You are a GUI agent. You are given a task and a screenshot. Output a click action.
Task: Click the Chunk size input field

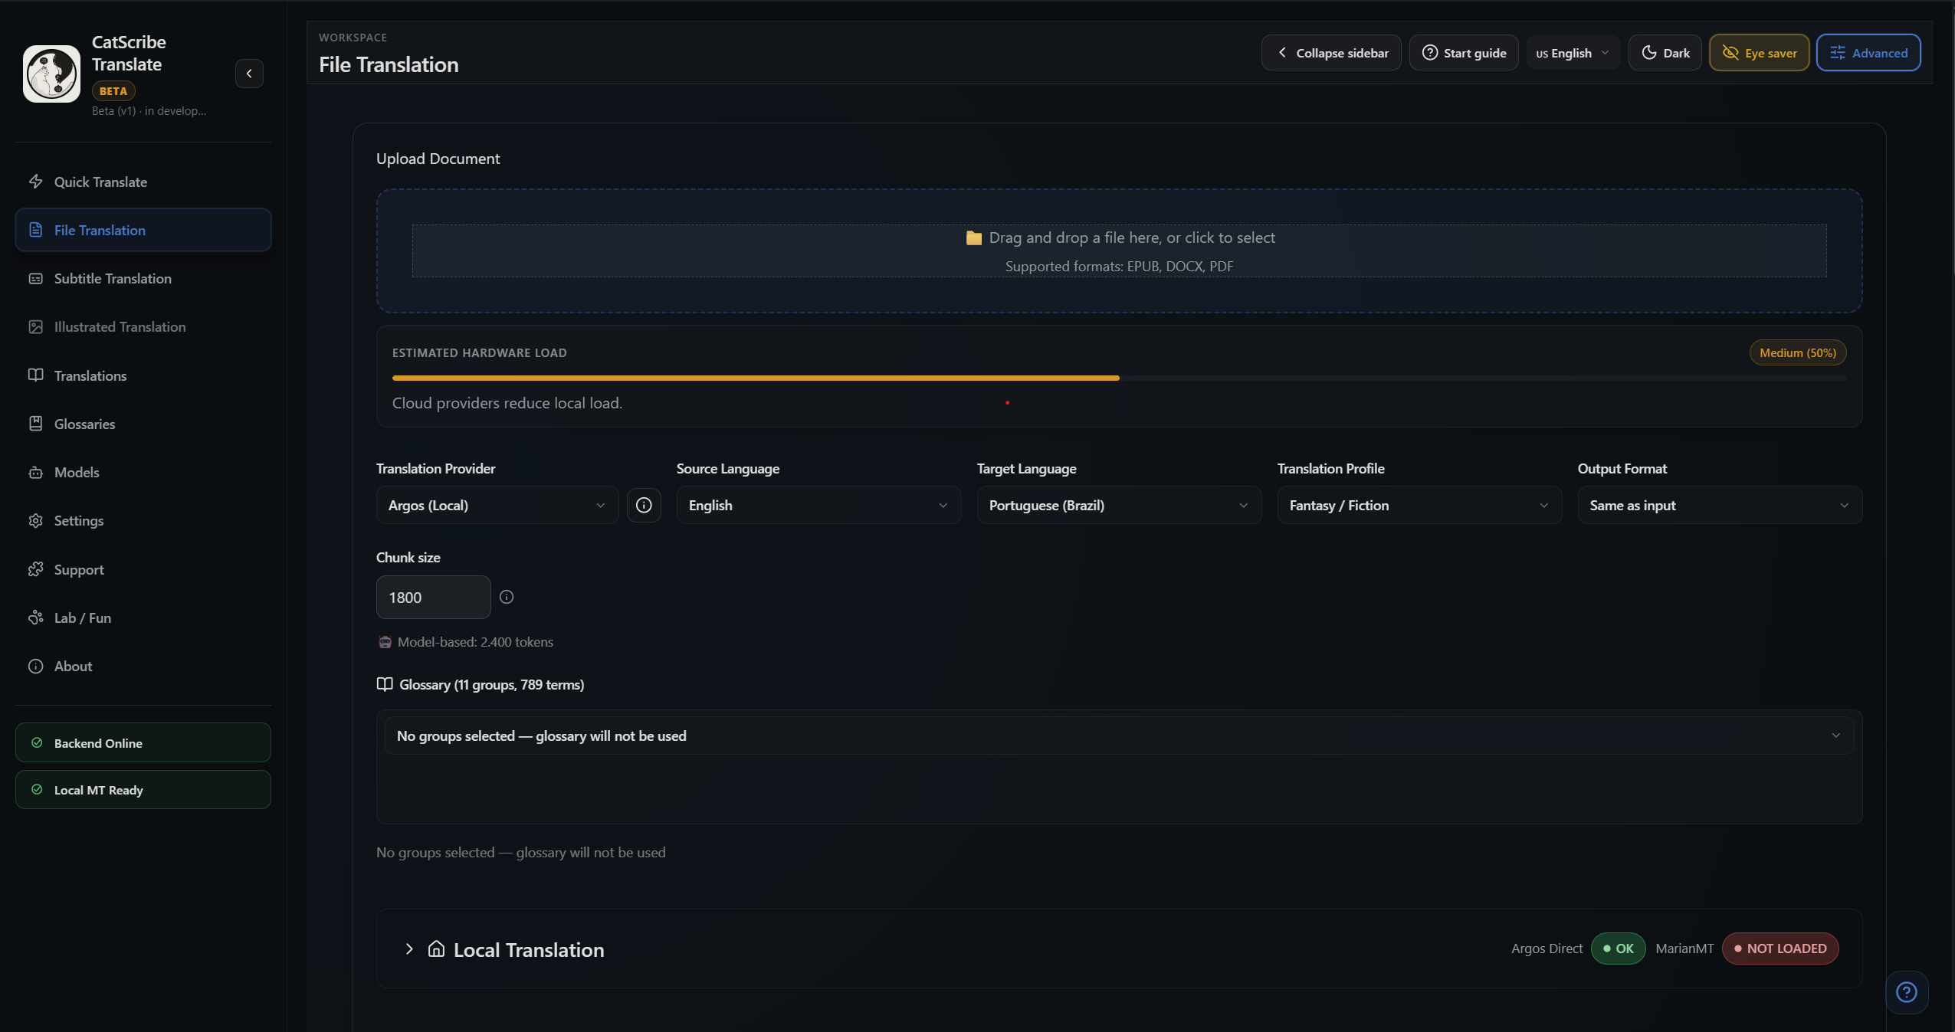coord(433,597)
